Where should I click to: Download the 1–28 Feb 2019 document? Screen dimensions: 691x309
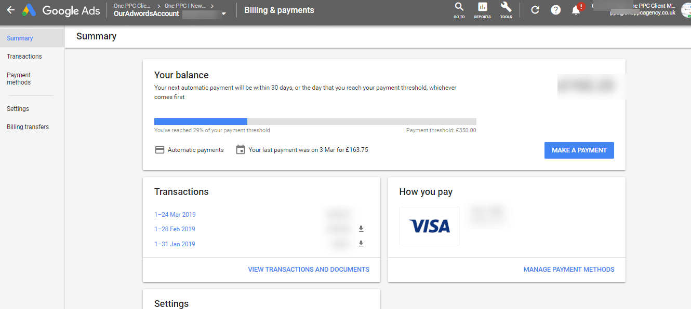coord(361,229)
